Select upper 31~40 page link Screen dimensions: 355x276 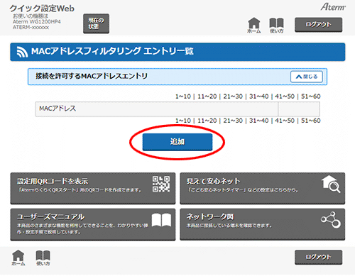coord(259,96)
